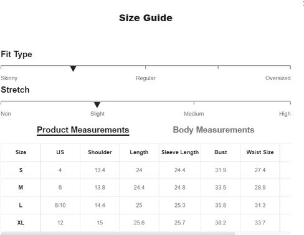Click the M size row label
This screenshot has width=304, height=235.
point(21,188)
